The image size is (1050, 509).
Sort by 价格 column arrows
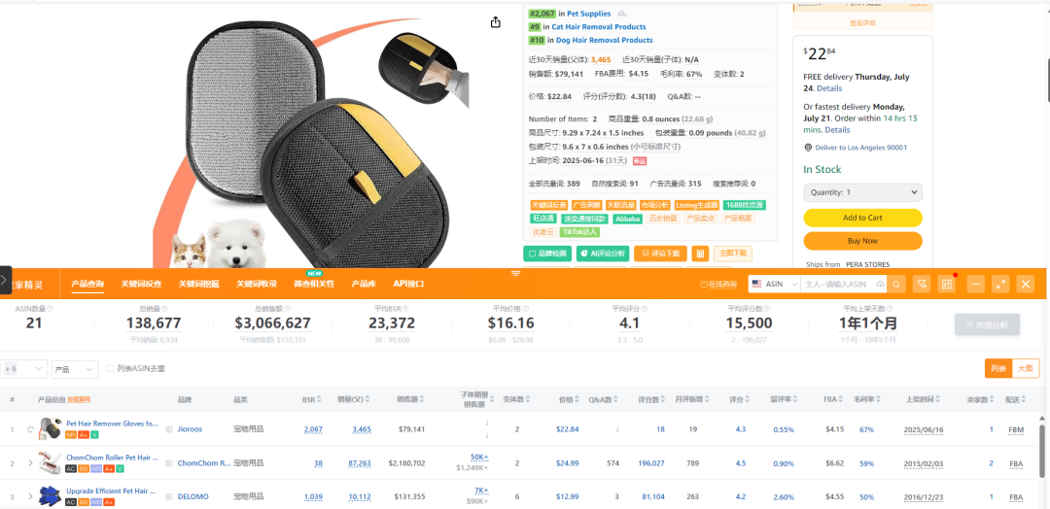pyautogui.click(x=576, y=399)
